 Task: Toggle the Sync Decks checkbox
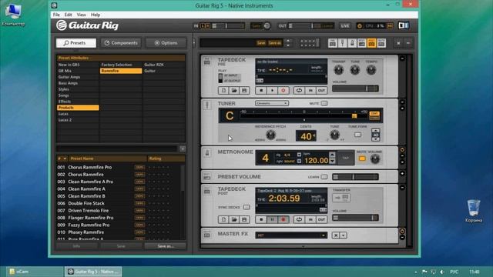[246, 207]
